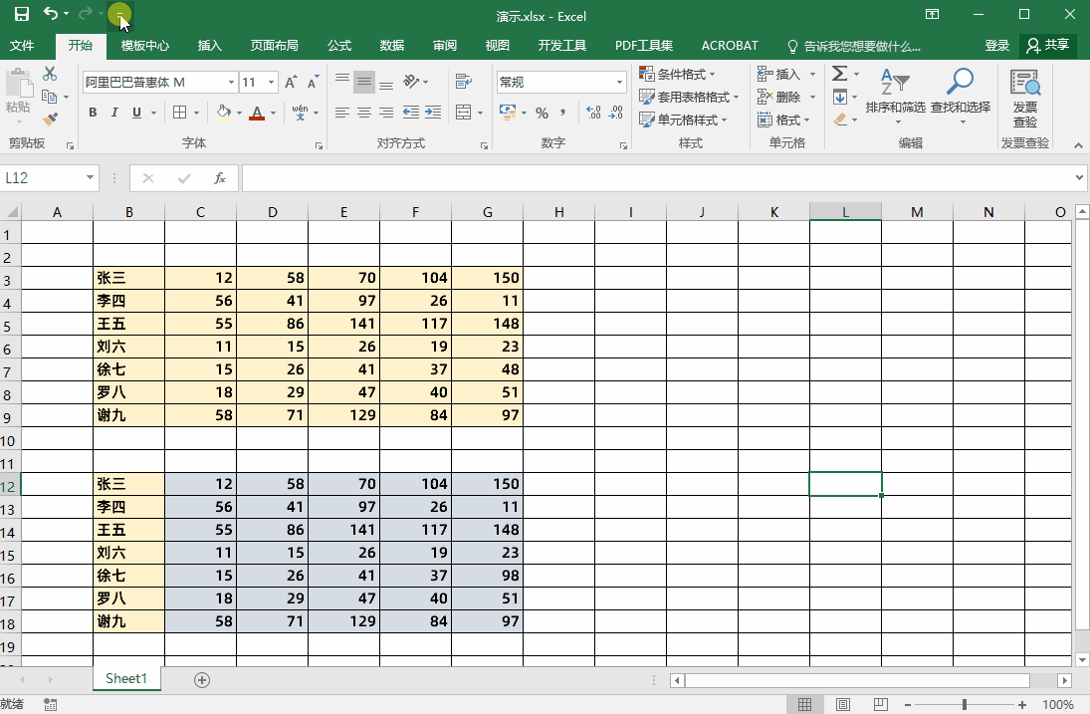Increase font size with the large A icon
Image resolution: width=1090 pixels, height=714 pixels.
pyautogui.click(x=291, y=82)
